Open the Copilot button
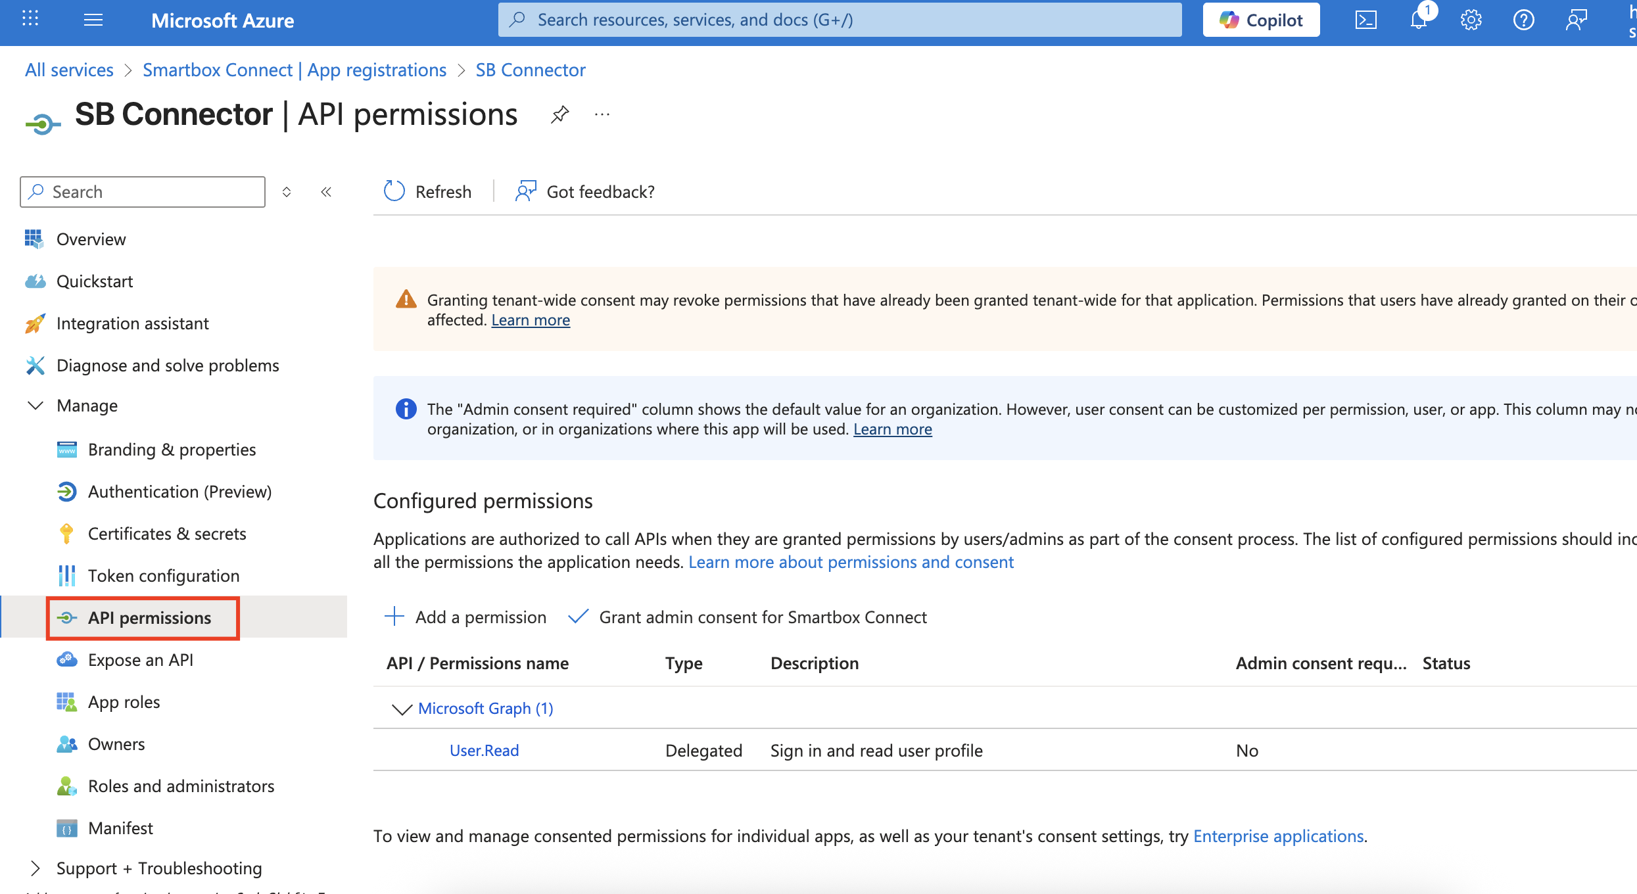 point(1261,20)
